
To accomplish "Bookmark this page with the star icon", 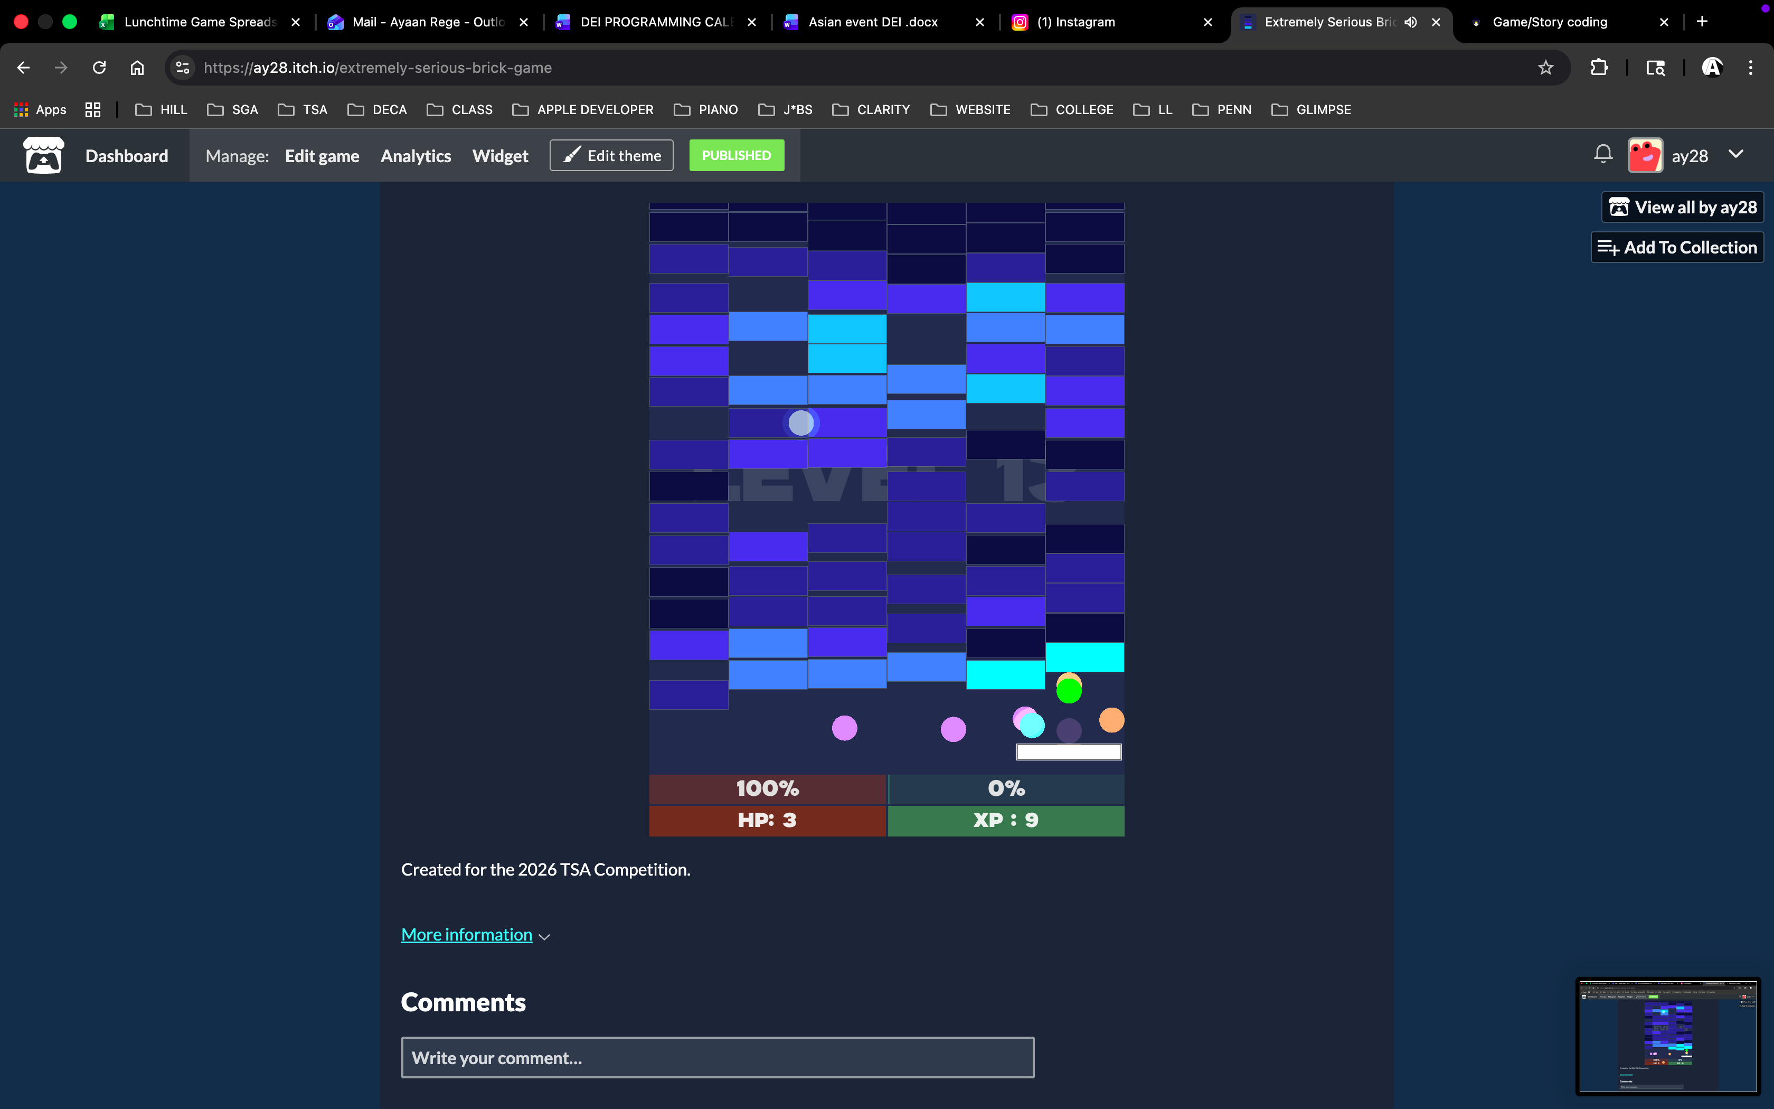I will [1545, 68].
